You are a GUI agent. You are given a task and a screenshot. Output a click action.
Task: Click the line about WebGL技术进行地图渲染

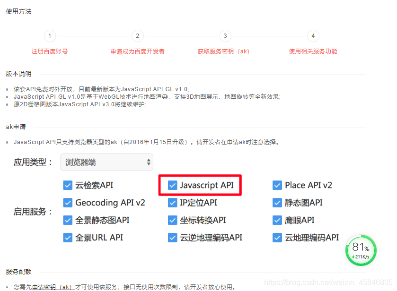pos(147,96)
